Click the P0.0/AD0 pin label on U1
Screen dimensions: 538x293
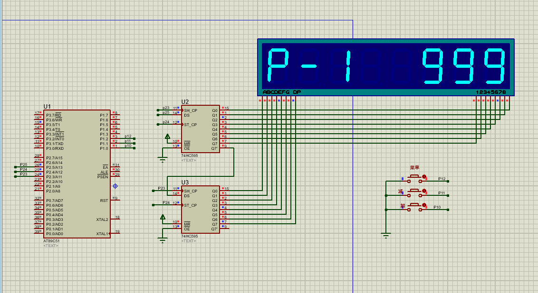click(55, 234)
